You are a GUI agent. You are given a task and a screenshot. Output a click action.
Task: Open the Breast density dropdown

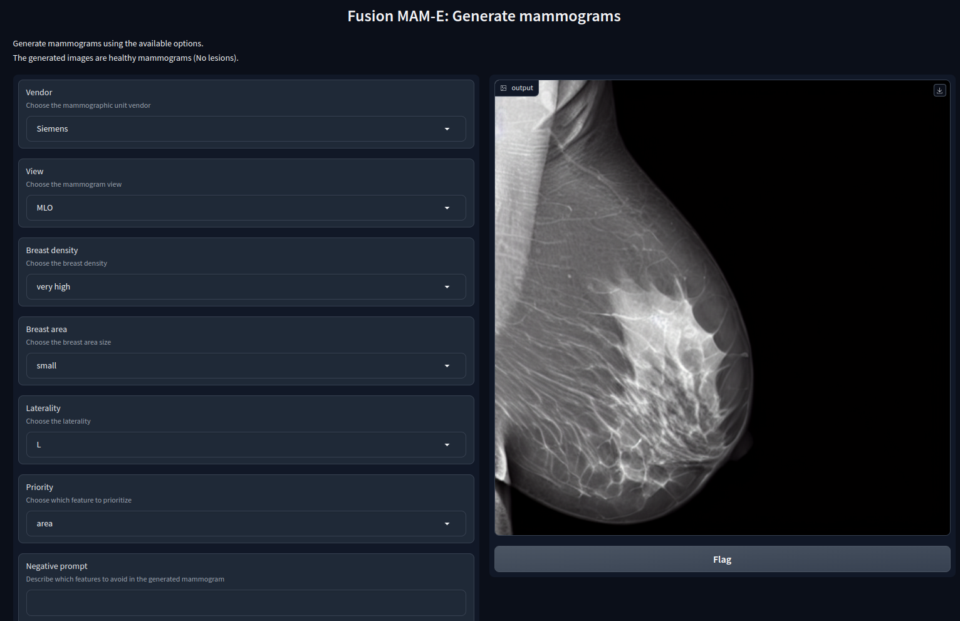click(x=246, y=287)
